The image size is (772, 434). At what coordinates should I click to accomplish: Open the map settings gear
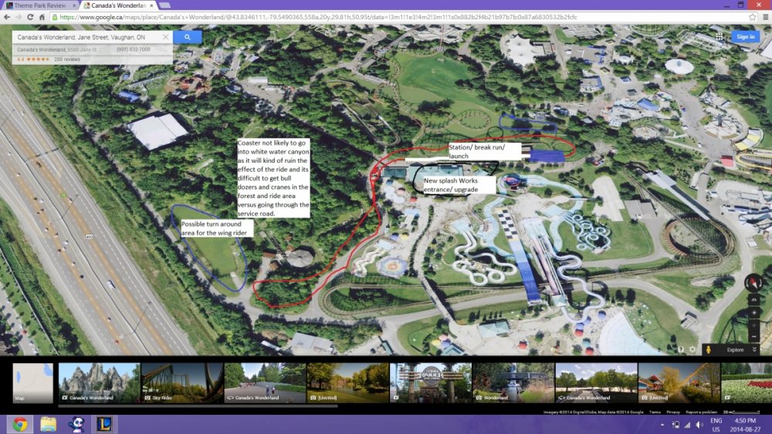pyautogui.click(x=692, y=349)
